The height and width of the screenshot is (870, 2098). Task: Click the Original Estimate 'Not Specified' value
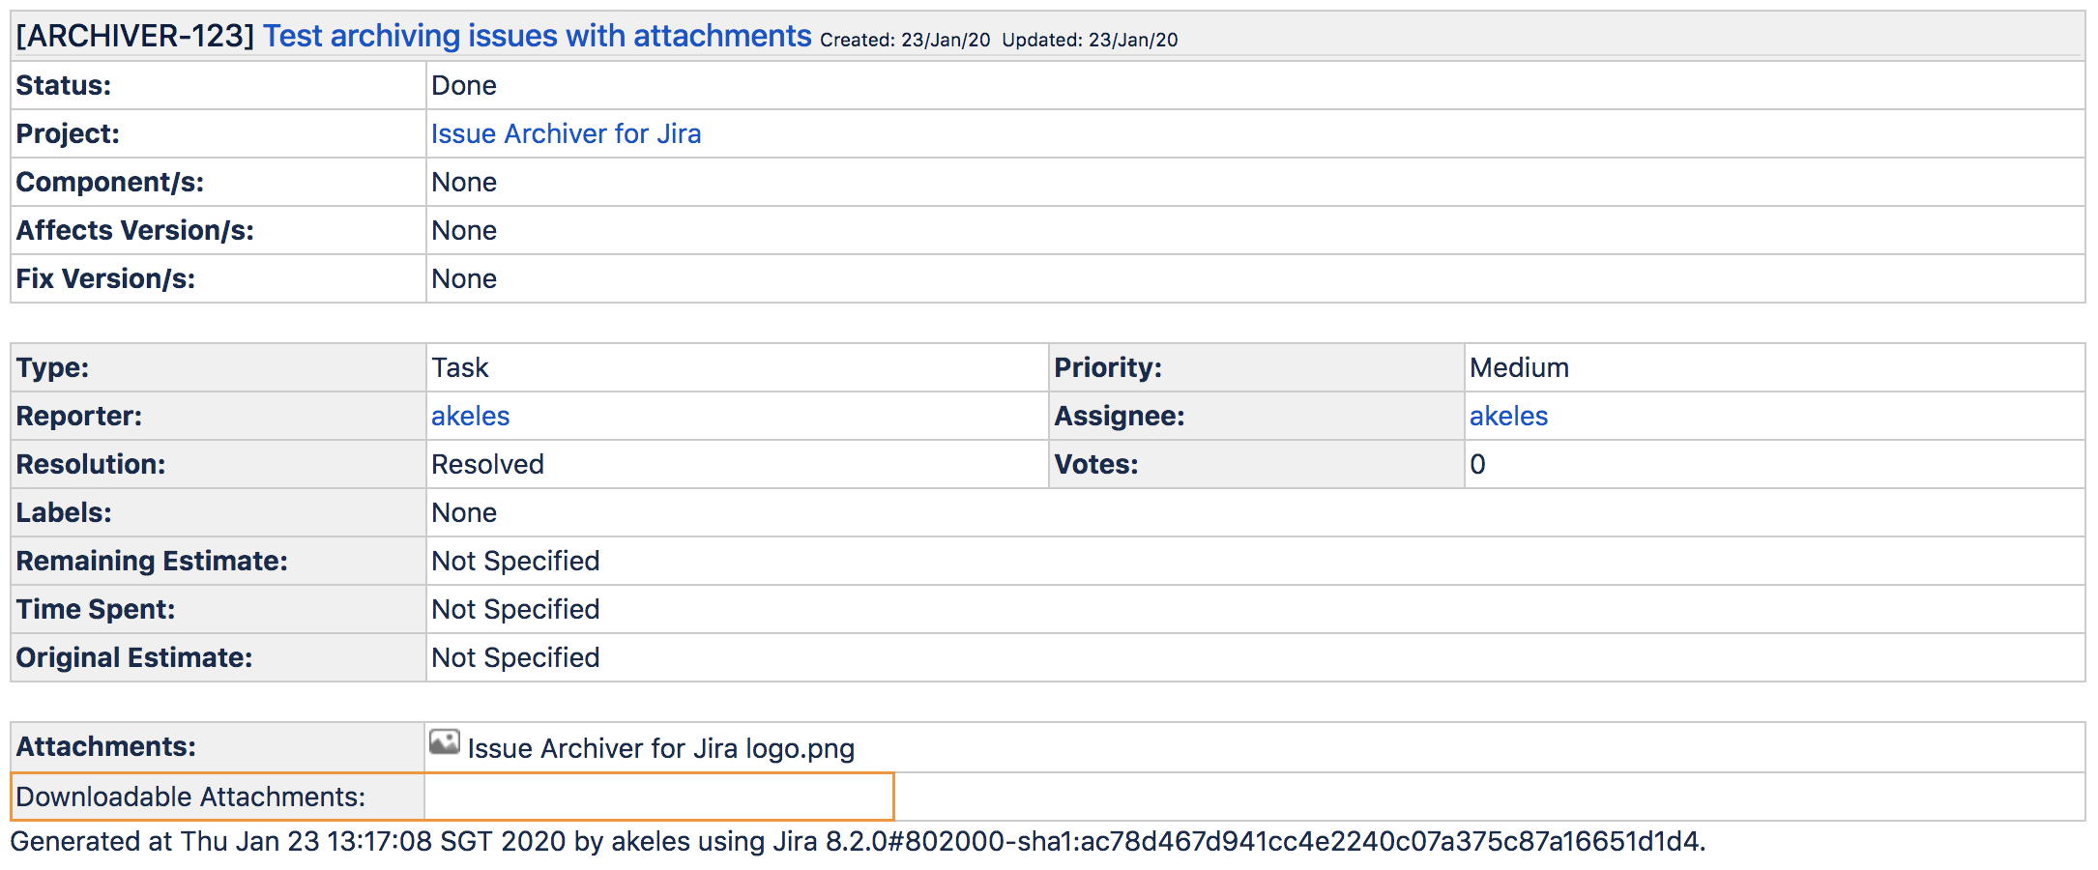pos(515,657)
